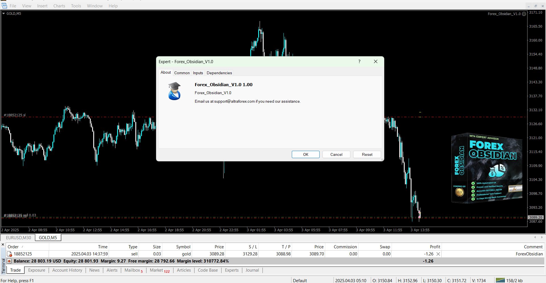Switch to the EURUSD,M30 chart tab

tap(18, 237)
